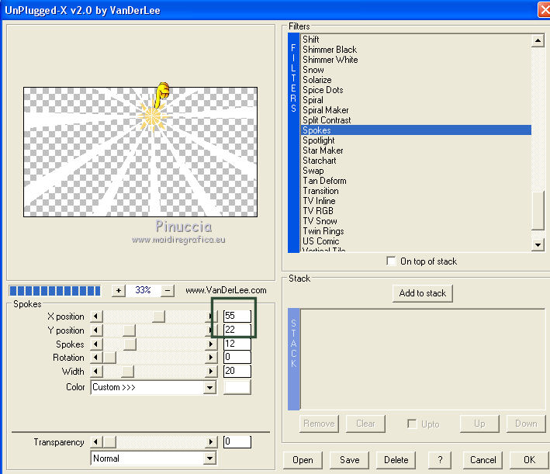The height and width of the screenshot is (474, 550).
Task: Click X position slider right arrow
Action: pyautogui.click(x=210, y=317)
